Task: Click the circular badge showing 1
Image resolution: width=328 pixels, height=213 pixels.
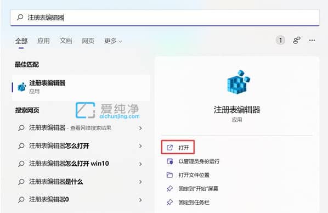Action: point(280,40)
